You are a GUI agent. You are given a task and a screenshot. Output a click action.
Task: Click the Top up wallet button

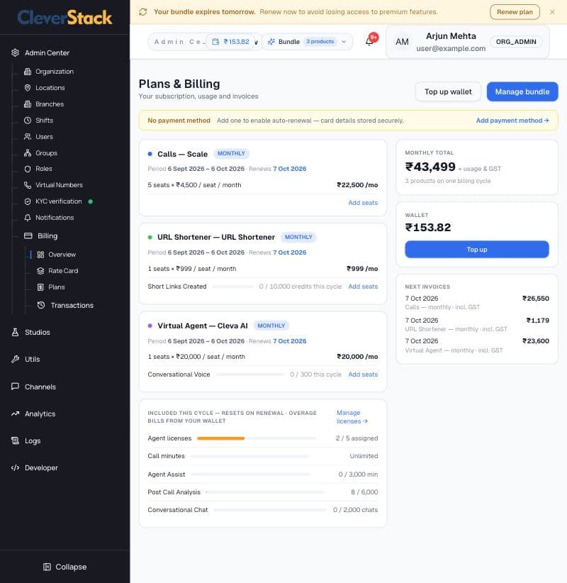pyautogui.click(x=448, y=91)
